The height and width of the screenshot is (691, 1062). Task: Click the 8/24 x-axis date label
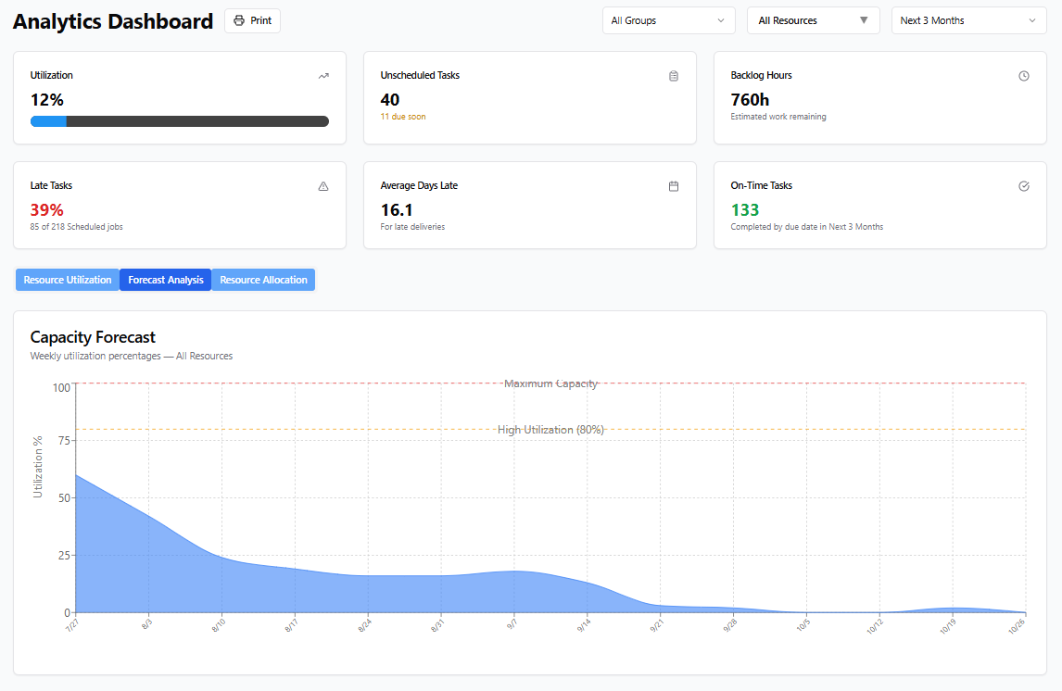point(364,624)
